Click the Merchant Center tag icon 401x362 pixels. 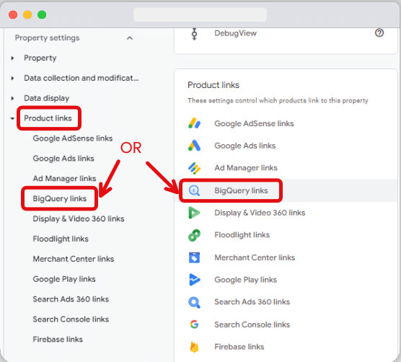click(x=194, y=257)
